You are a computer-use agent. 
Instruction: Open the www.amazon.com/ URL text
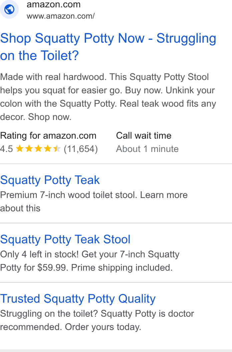[x=60, y=16]
